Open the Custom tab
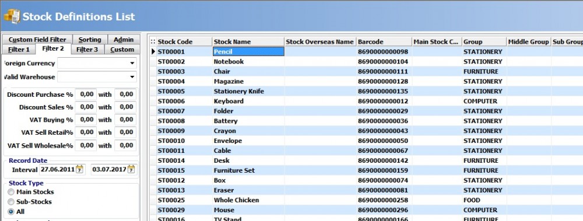583x221 pixels. click(x=122, y=50)
